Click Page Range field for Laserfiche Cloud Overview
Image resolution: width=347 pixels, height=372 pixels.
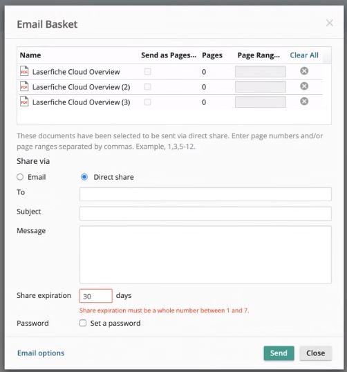pyautogui.click(x=261, y=72)
